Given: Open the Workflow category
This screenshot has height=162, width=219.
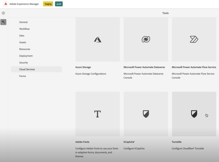Looking at the screenshot, I should pos(25,29).
